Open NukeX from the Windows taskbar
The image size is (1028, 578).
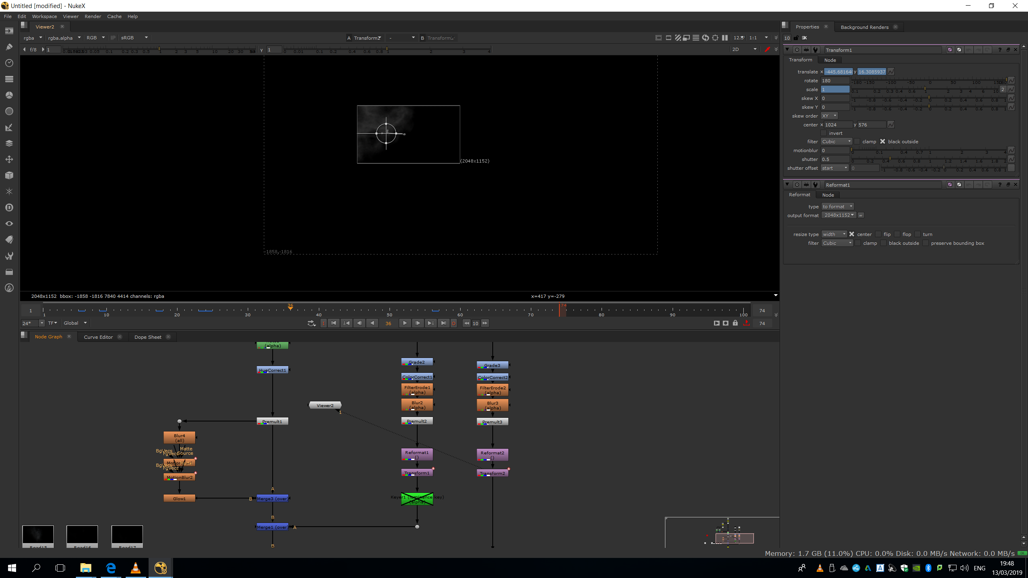click(161, 568)
